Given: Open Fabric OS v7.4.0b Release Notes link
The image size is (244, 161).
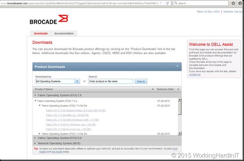Looking at the screenshot, I should click(x=76, y=110).
